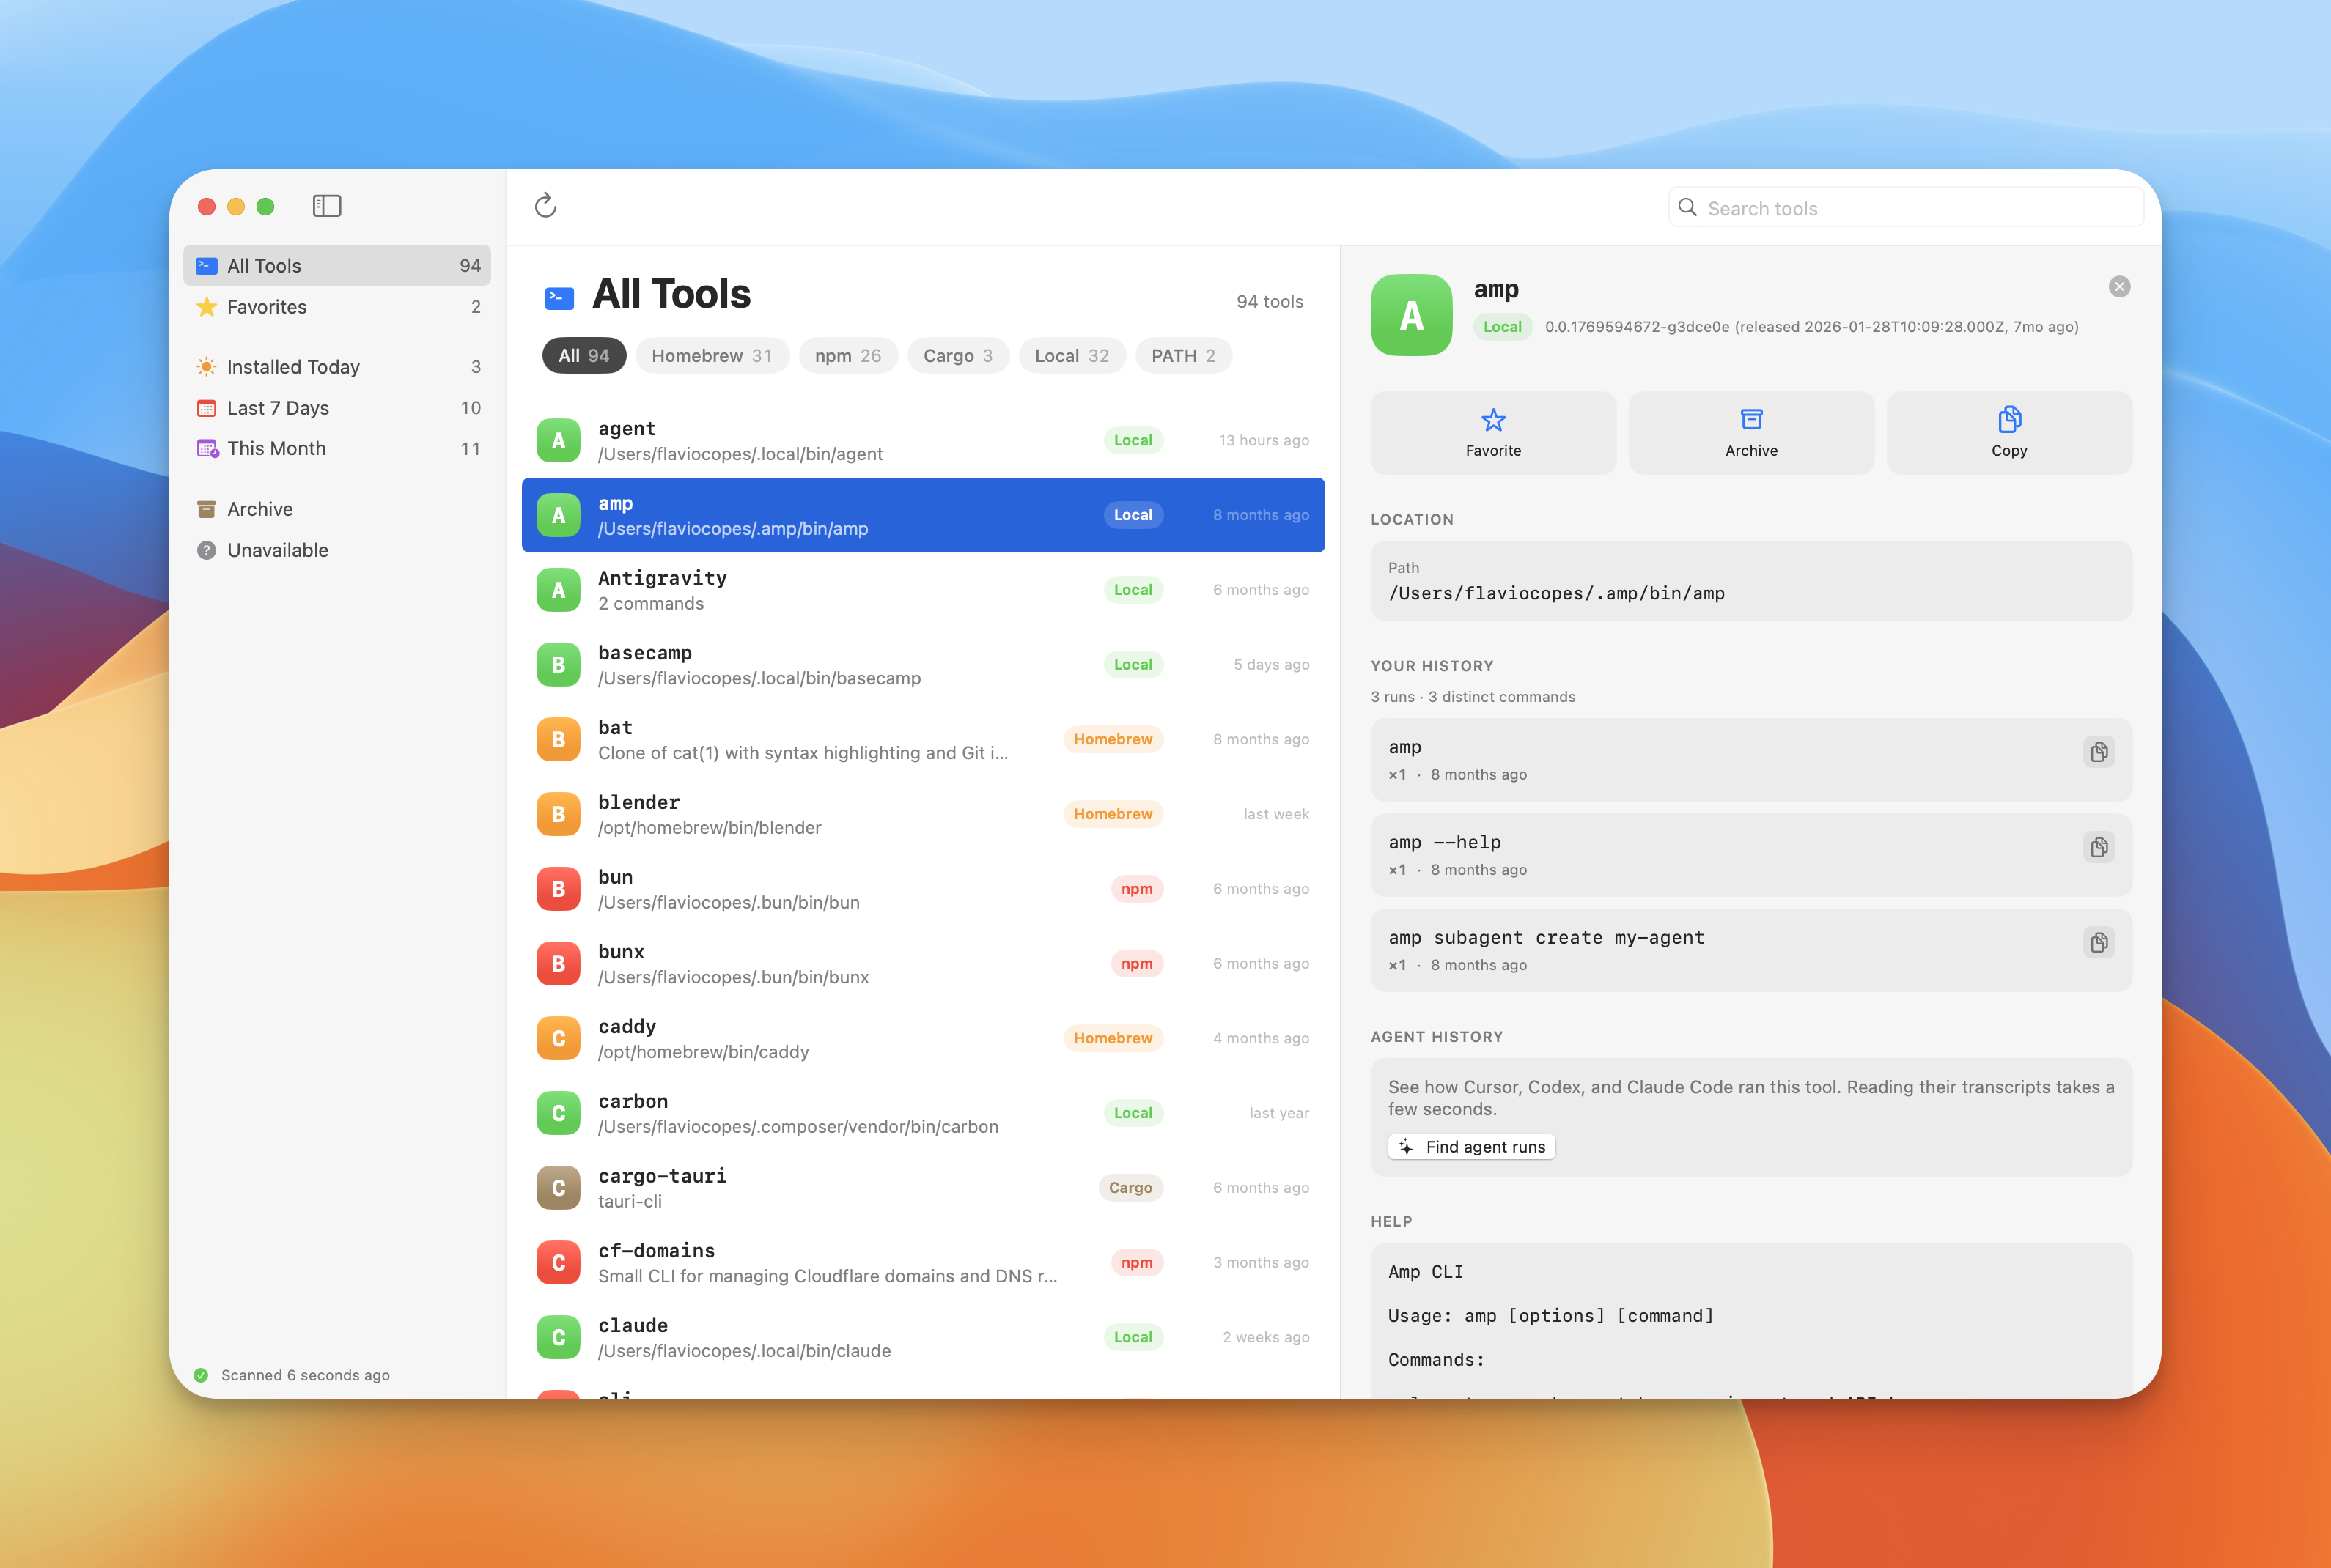2331x1568 pixels.
Task: Click '13 hours ago' on agent row
Action: coord(1262,440)
